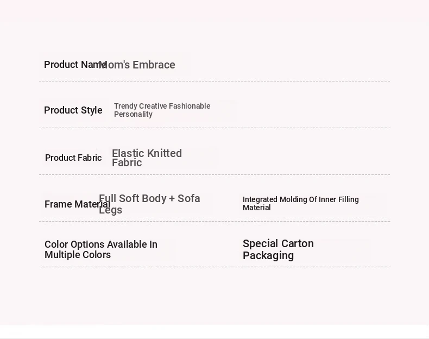Click the Product Fabric label

point(73,158)
